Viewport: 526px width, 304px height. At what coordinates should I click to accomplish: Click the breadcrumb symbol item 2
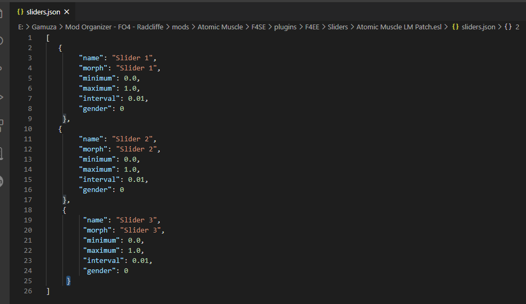[x=517, y=27]
